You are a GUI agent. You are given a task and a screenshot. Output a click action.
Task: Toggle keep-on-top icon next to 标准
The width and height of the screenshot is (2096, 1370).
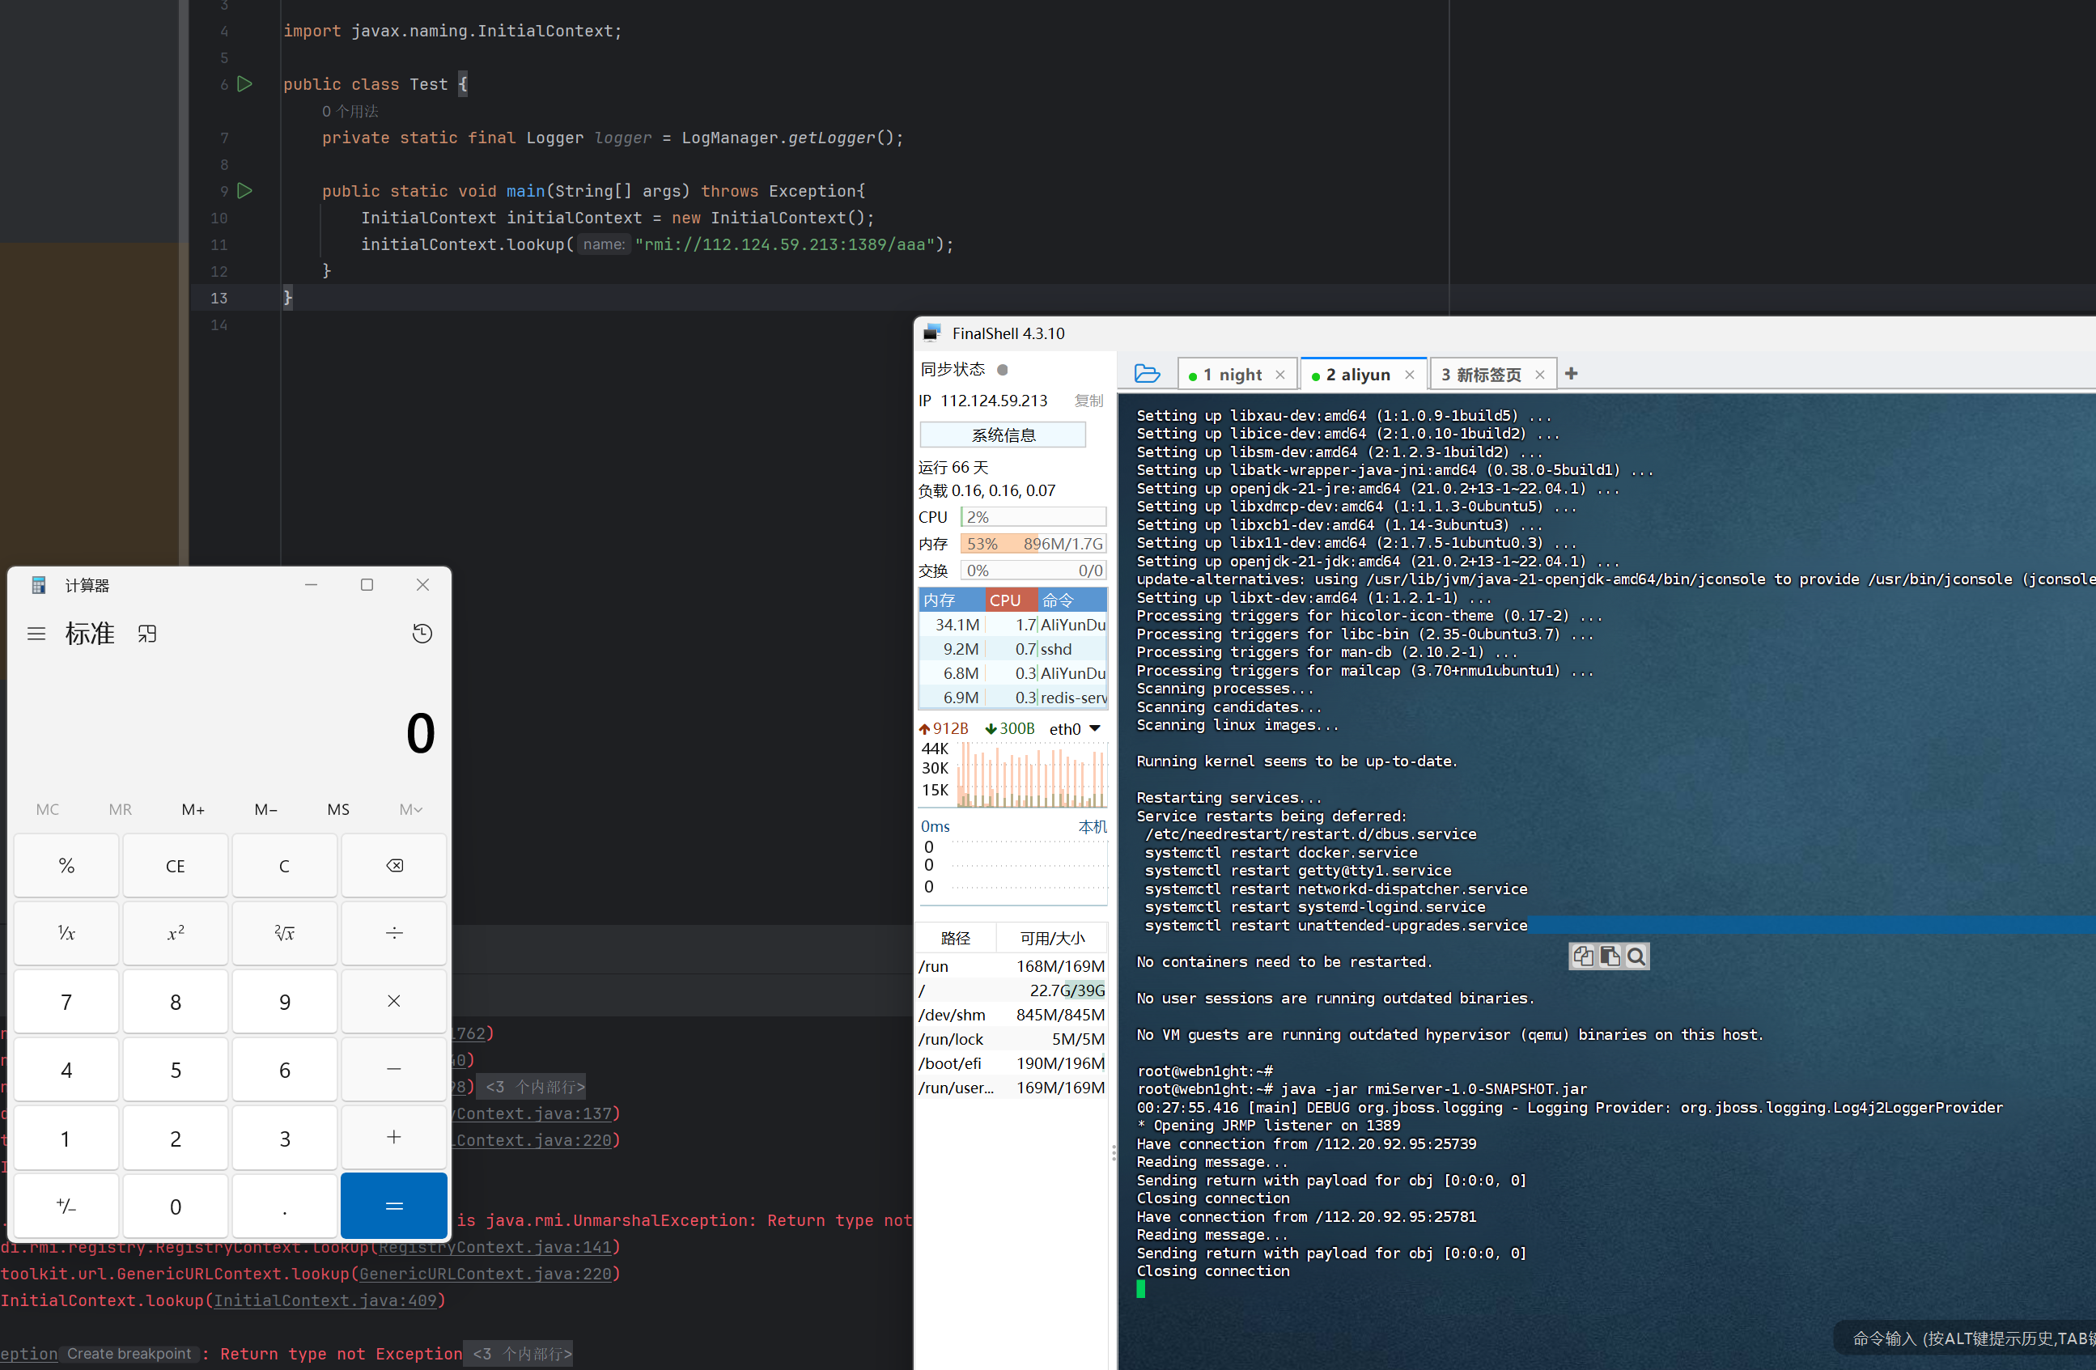point(147,634)
